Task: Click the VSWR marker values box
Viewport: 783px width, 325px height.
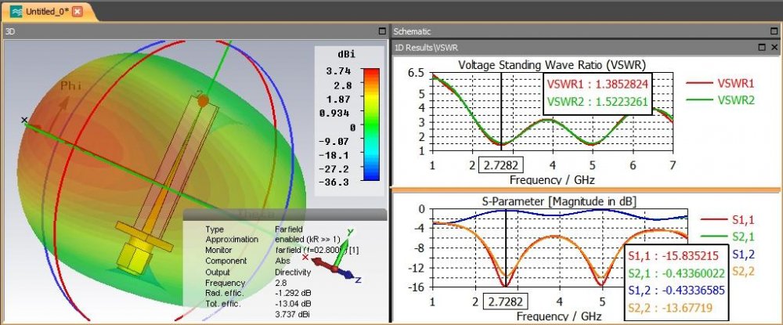Action: click(597, 93)
